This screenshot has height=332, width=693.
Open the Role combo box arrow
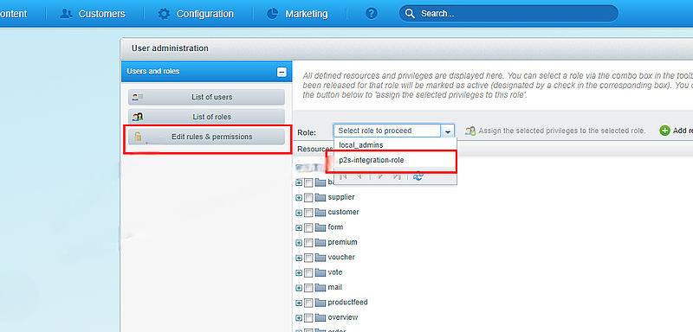pos(448,131)
